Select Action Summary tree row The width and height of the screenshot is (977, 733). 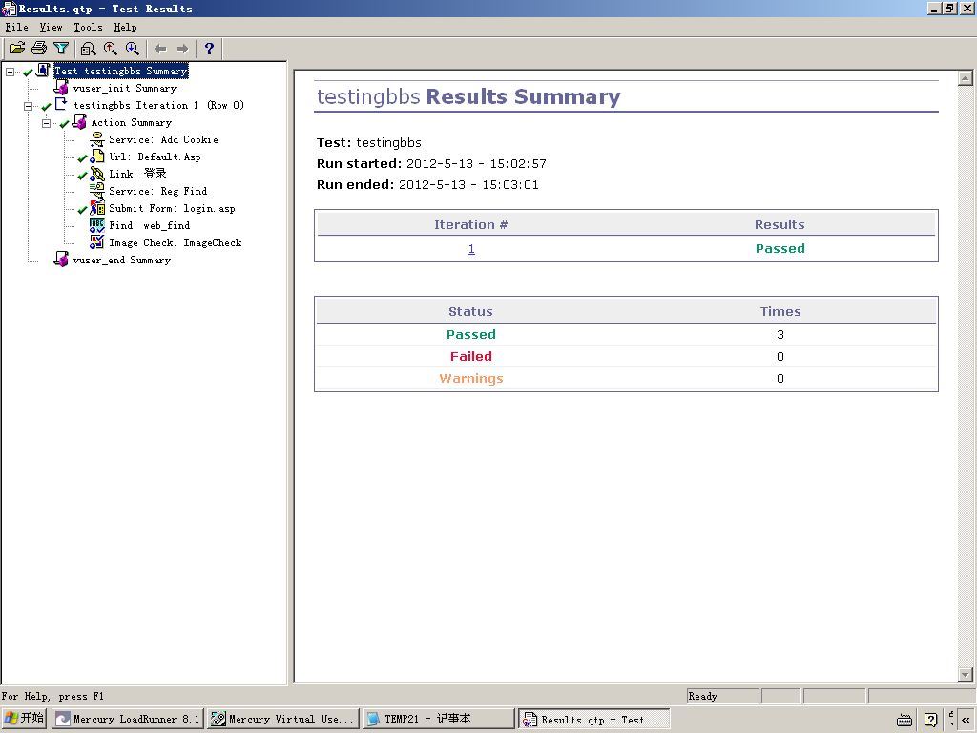pos(131,123)
